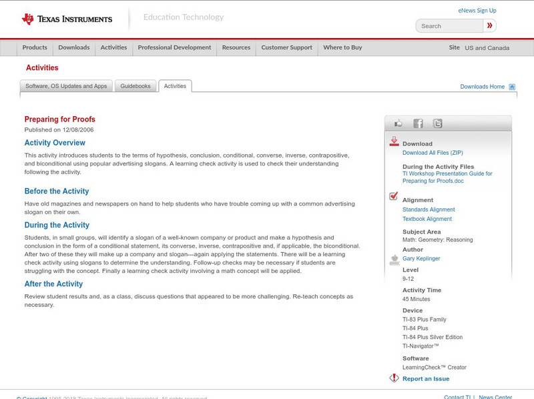The width and height of the screenshot is (534, 399).
Task: Switch to Software, OS Updates and Apps tab
Action: tap(66, 86)
